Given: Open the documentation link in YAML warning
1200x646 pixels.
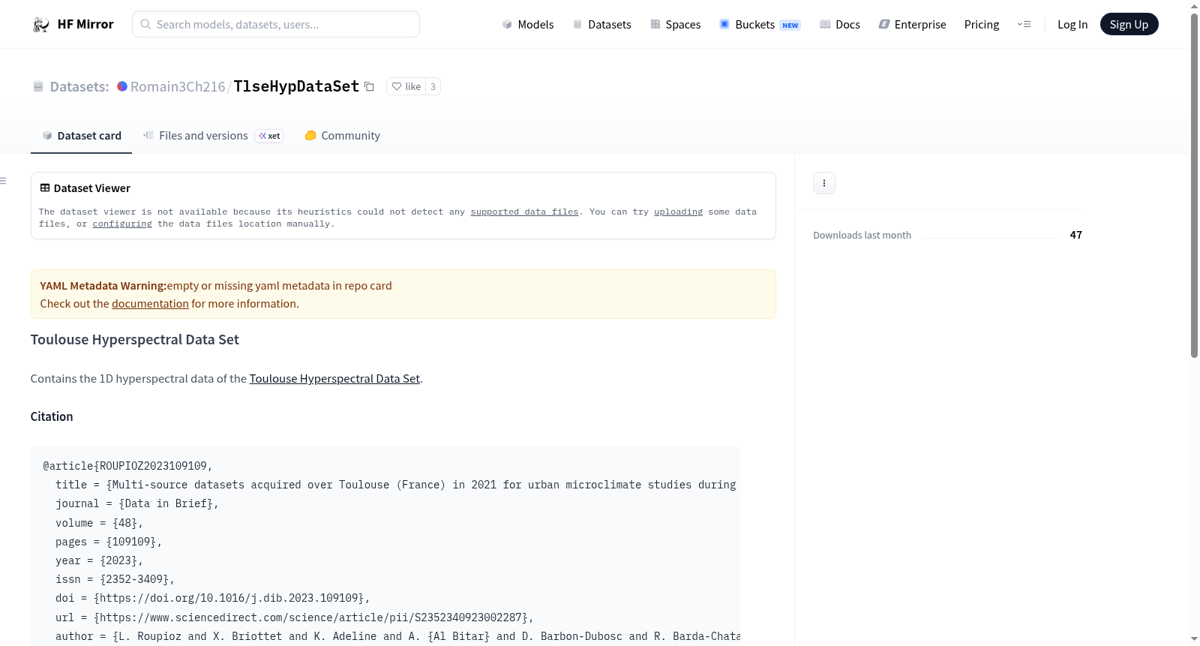Looking at the screenshot, I should coord(150,304).
